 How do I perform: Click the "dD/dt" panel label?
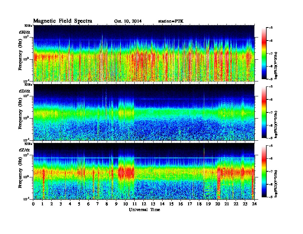point(24,91)
